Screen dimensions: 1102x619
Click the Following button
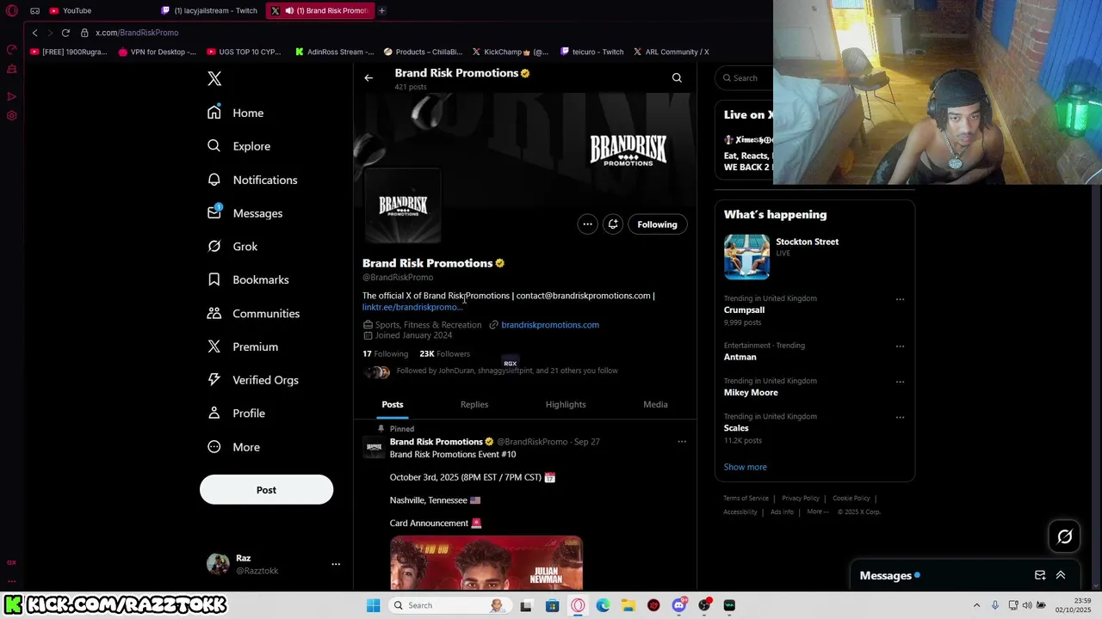657,224
